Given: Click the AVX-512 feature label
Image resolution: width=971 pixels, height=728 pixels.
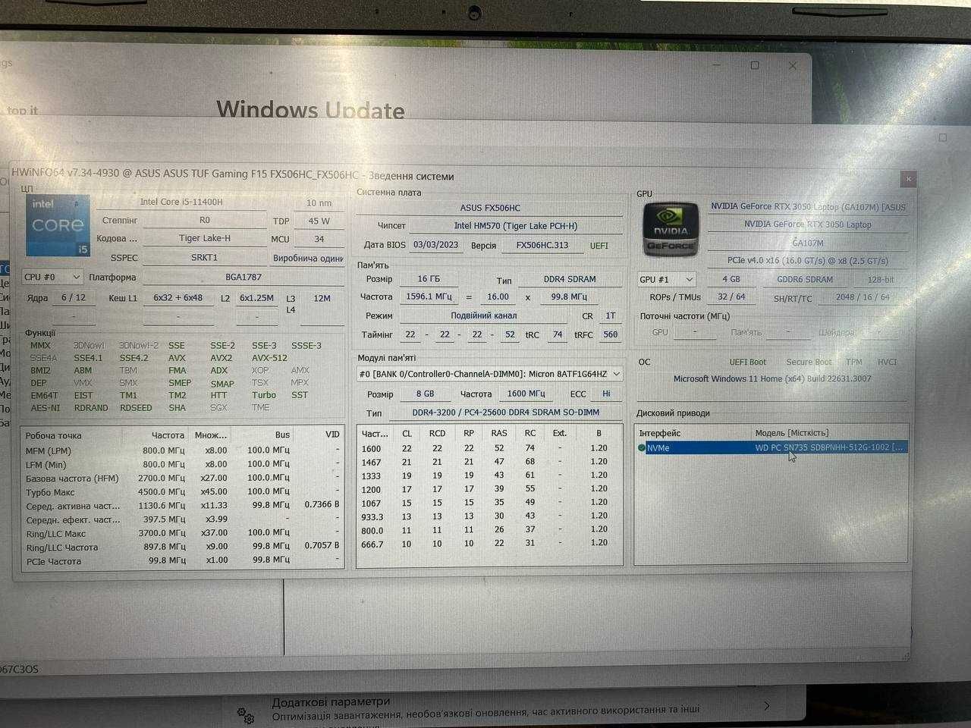Looking at the screenshot, I should 269,358.
